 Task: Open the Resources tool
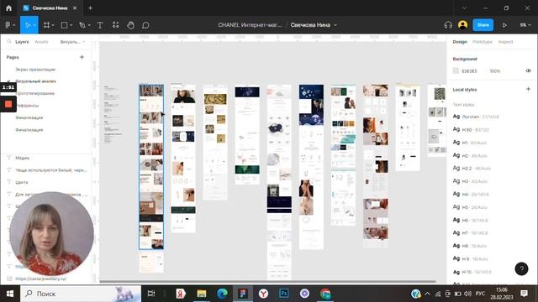coord(116,25)
